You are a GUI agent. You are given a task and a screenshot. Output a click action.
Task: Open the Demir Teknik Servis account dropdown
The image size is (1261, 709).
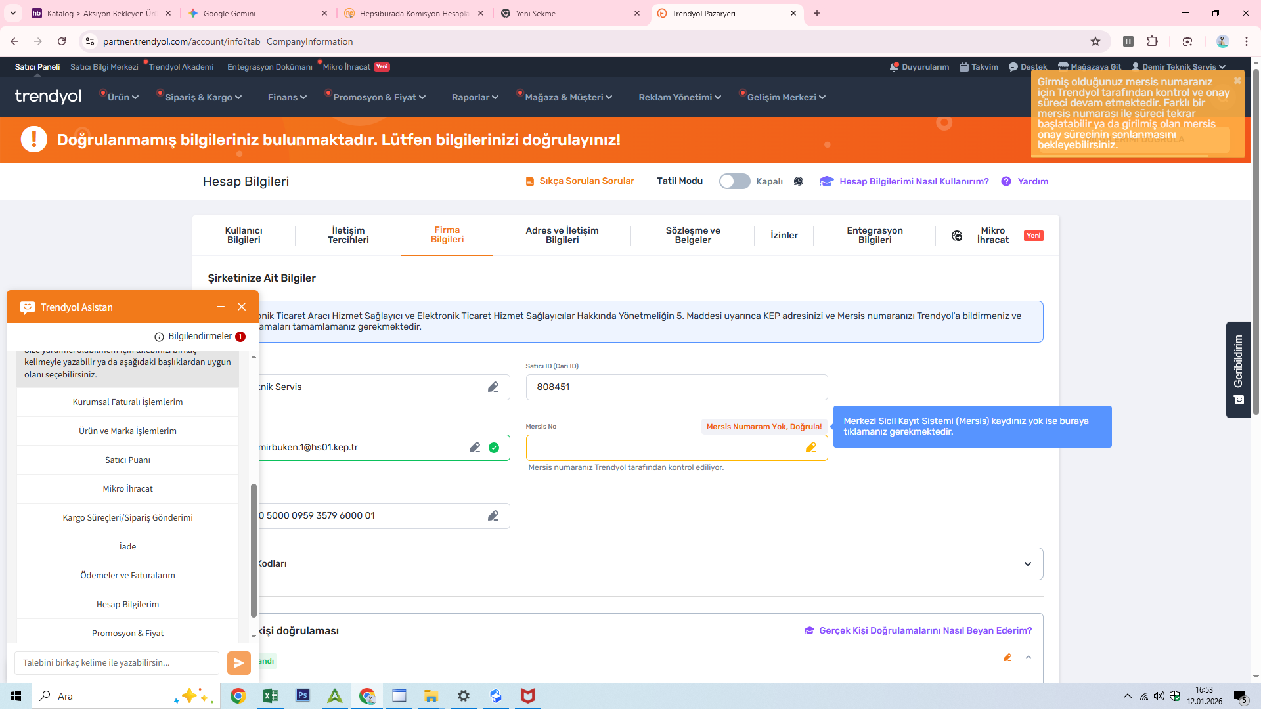[x=1179, y=67]
